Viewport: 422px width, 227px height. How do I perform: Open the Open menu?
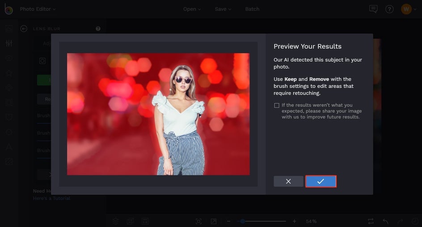pyautogui.click(x=192, y=9)
